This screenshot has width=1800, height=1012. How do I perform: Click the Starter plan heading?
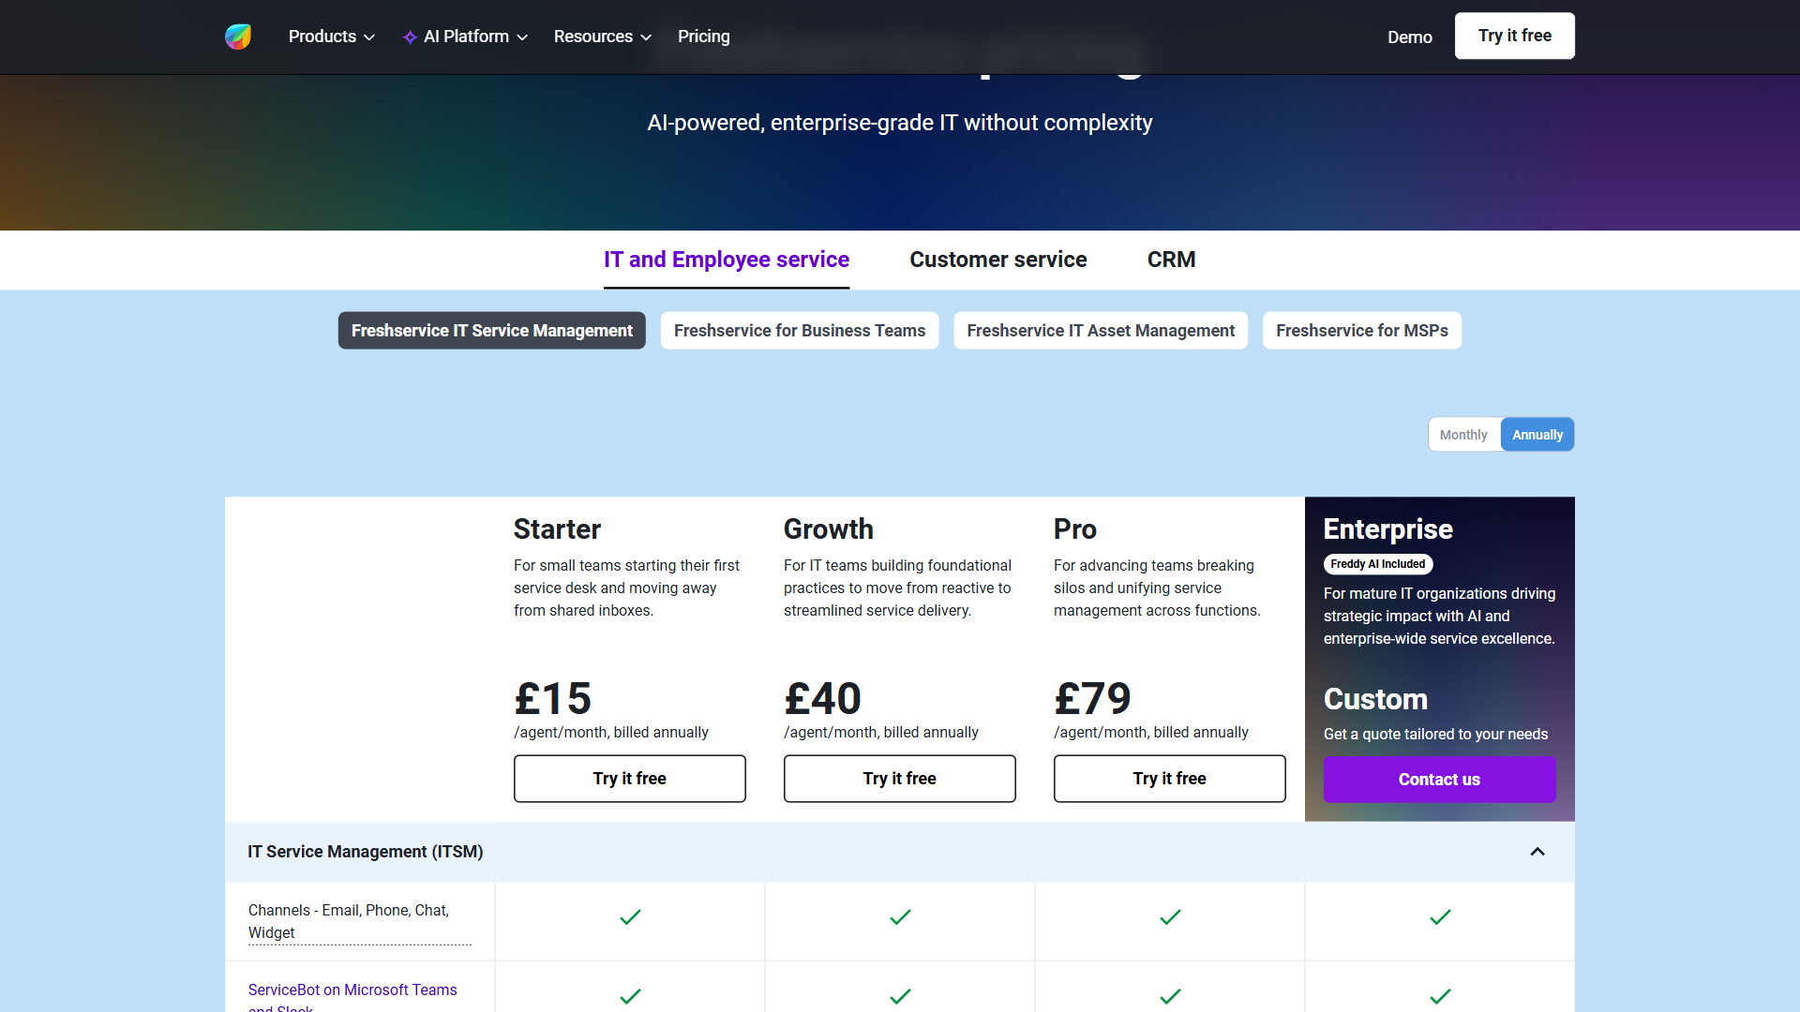coord(557,529)
